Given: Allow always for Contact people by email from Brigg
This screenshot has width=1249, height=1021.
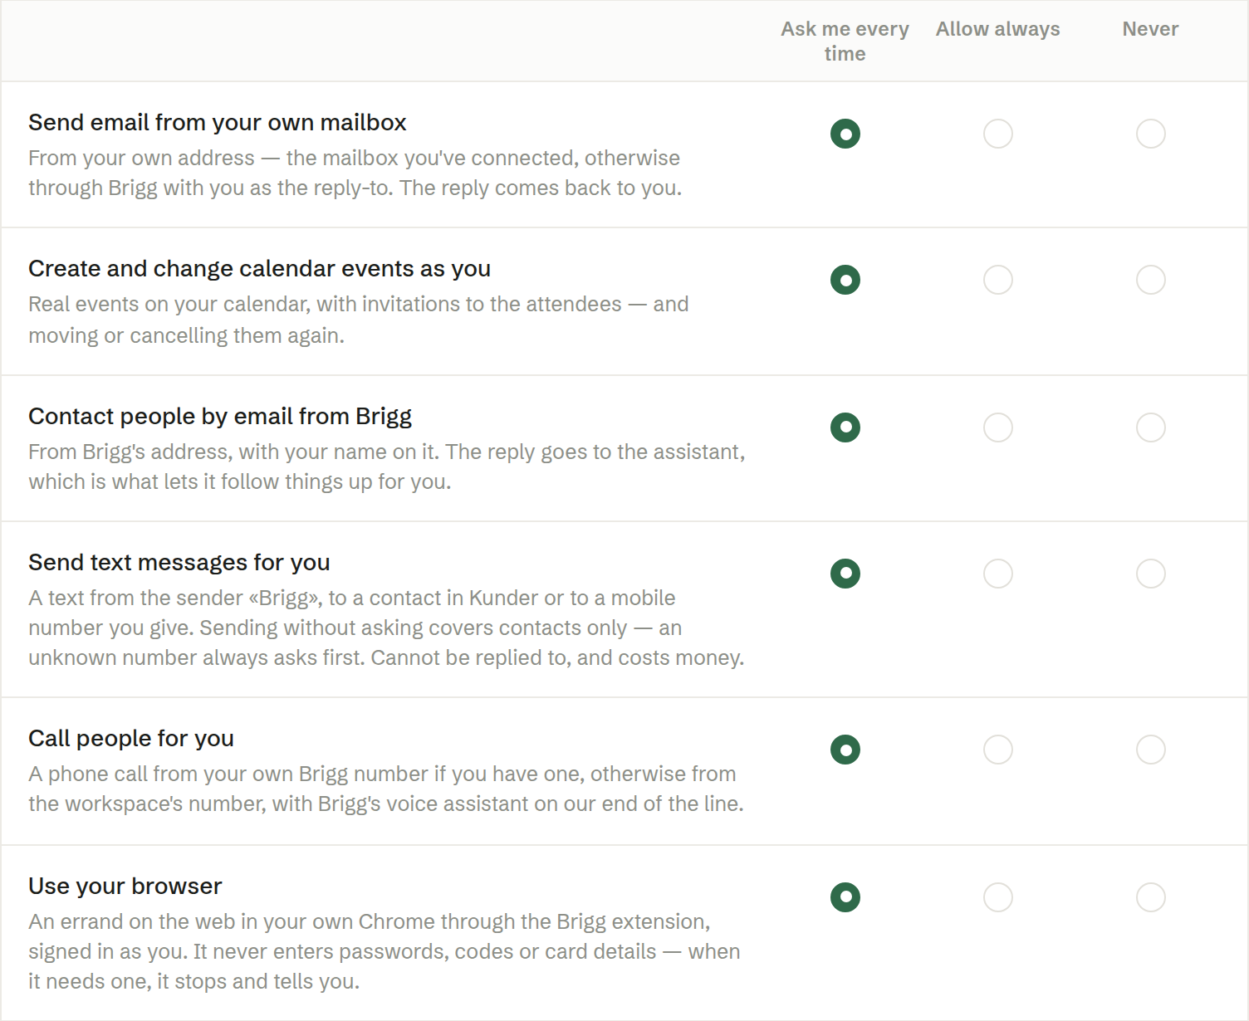Looking at the screenshot, I should point(997,427).
